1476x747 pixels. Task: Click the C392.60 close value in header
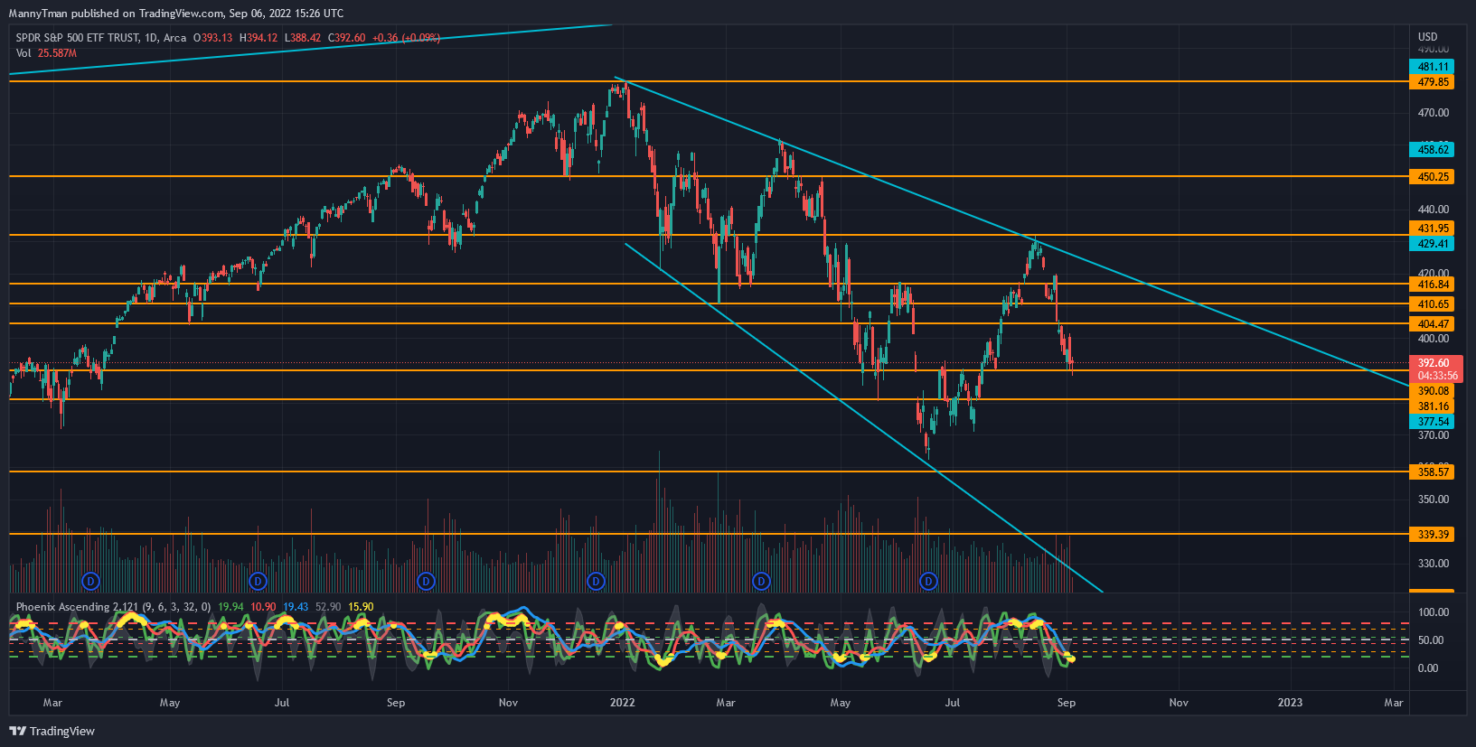(x=346, y=38)
